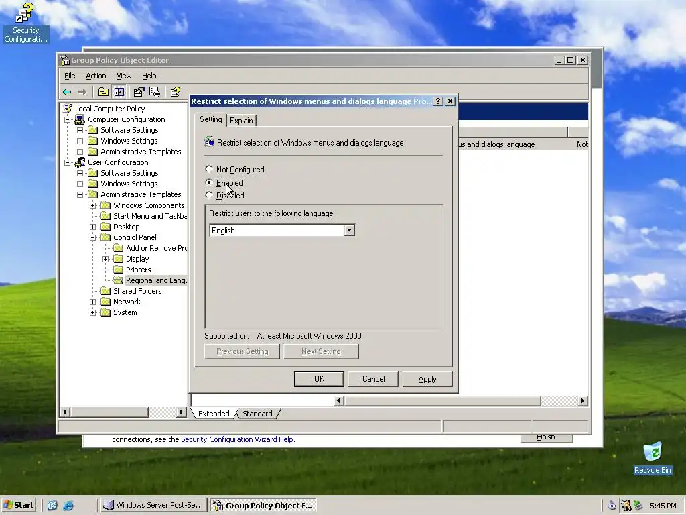Click the Properties toolbar icon

[139, 91]
